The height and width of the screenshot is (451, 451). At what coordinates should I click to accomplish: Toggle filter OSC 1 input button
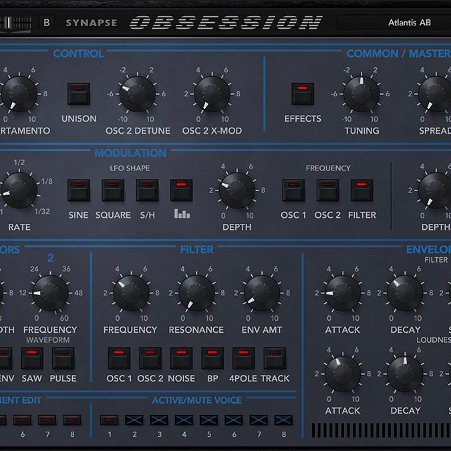pos(119,358)
